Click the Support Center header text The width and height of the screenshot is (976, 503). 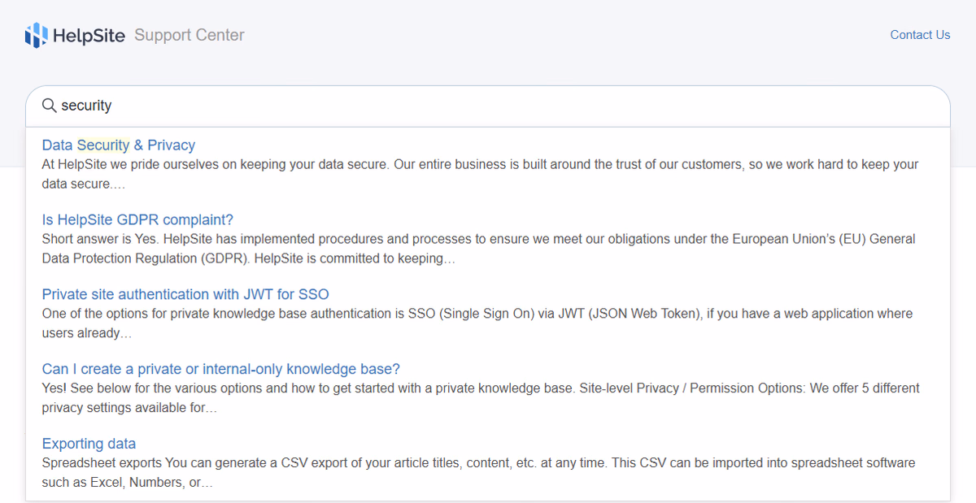(x=190, y=35)
